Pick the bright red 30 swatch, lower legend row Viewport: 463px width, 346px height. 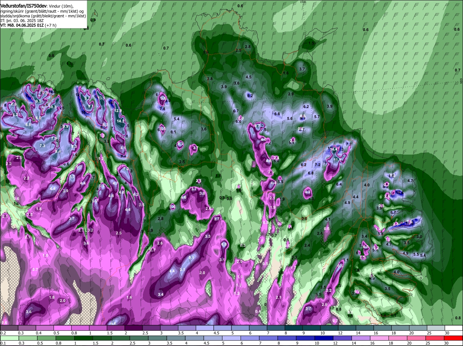(454, 338)
